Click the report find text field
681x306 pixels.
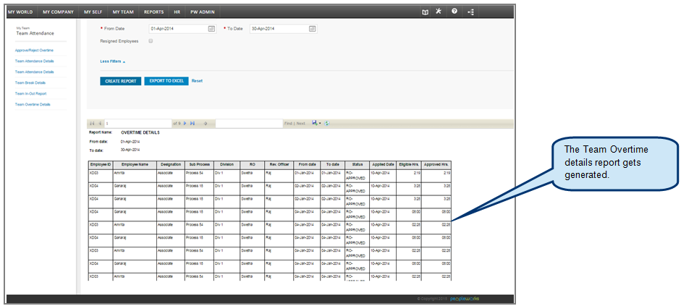point(249,123)
